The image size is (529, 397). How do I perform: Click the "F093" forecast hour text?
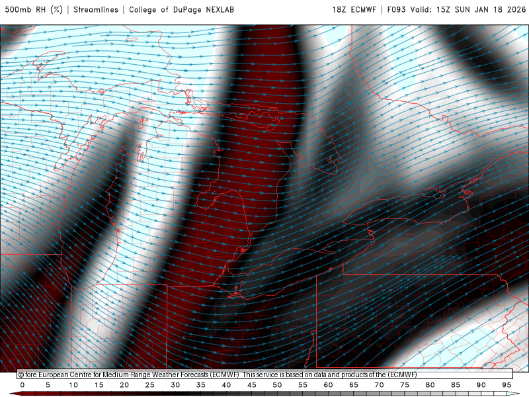click(396, 9)
